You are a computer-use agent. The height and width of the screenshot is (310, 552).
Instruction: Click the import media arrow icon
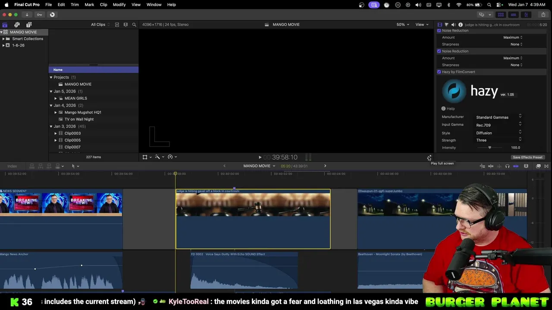coord(27,15)
